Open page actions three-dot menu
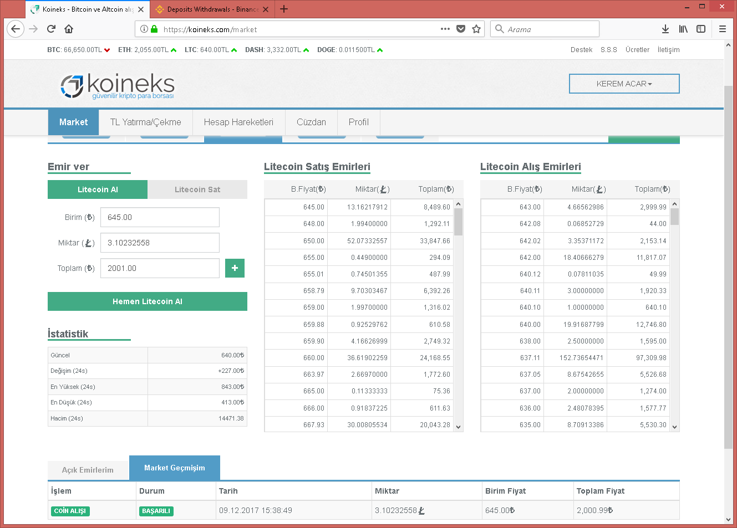Image resolution: width=737 pixels, height=528 pixels. click(x=445, y=29)
